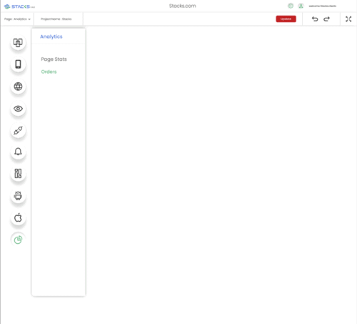Click the Analytics panel heading

click(x=51, y=36)
